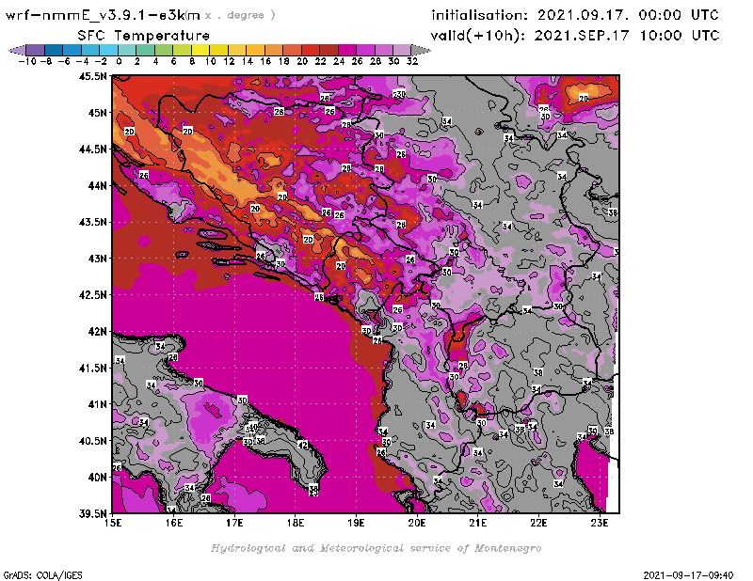753x581 pixels.
Task: Click the '40N' latitude label
Action: coord(97,478)
